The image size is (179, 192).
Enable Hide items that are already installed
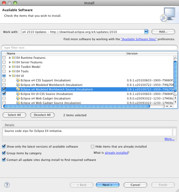pos(93,146)
